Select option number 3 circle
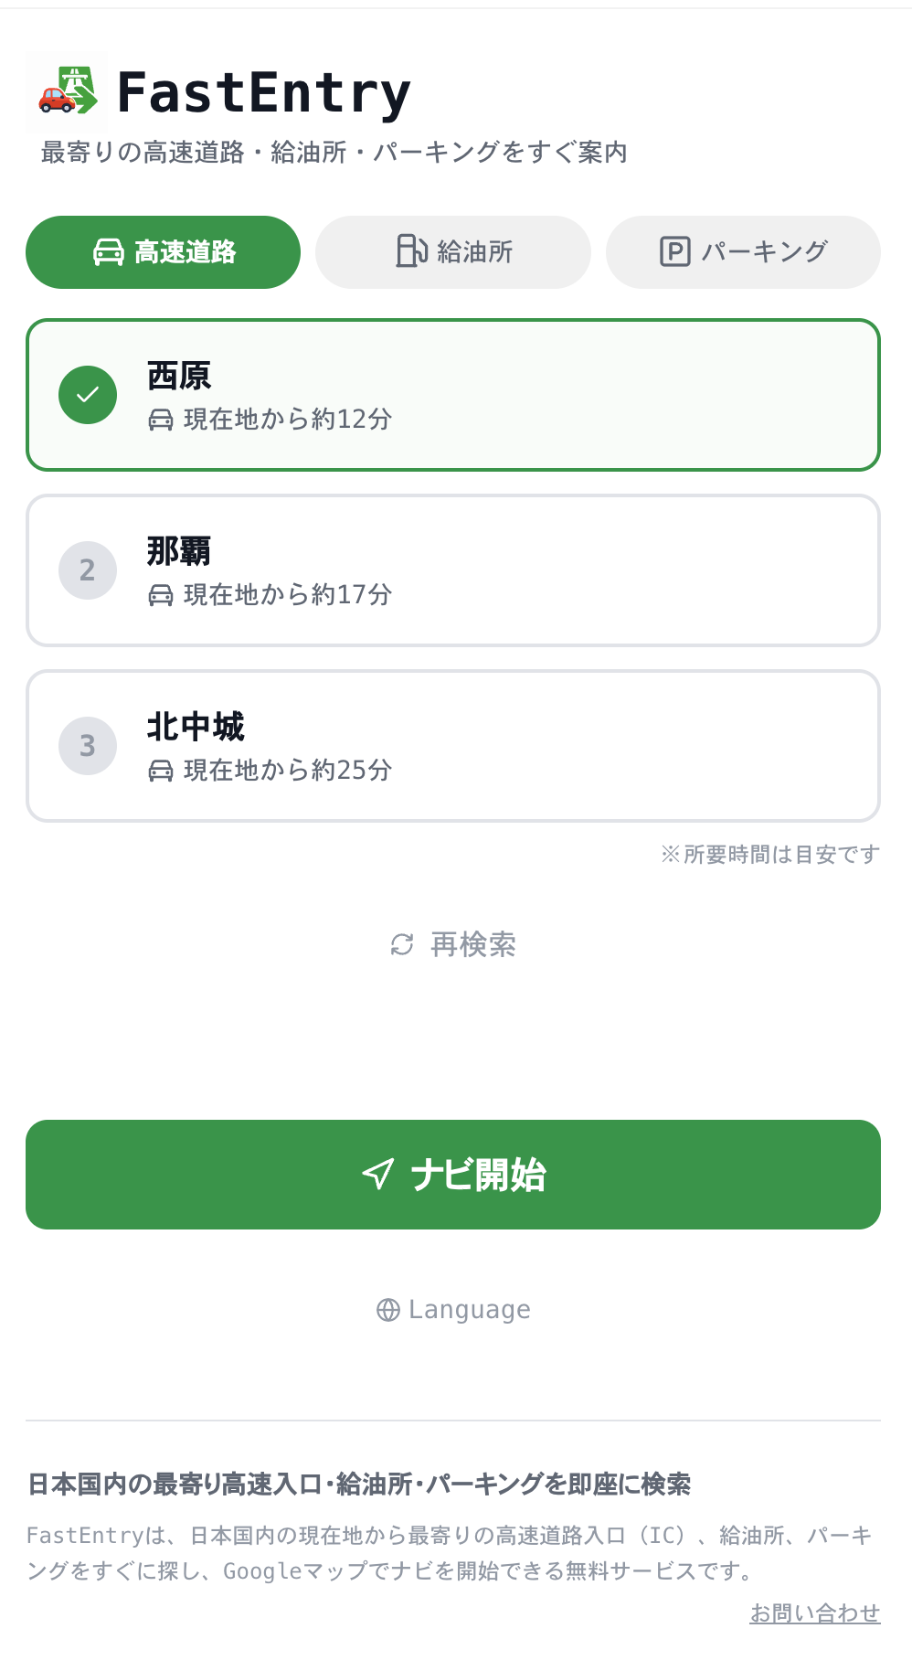The width and height of the screenshot is (912, 1671). click(x=88, y=746)
